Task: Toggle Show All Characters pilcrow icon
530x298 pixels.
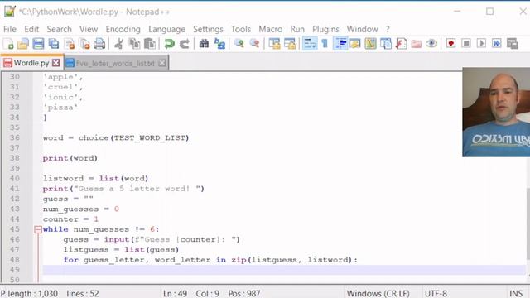Action: [325, 44]
